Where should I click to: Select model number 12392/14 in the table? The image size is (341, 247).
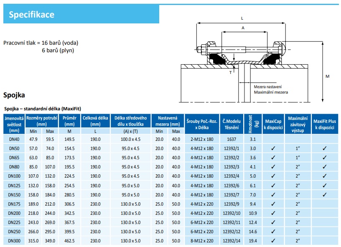(231, 241)
